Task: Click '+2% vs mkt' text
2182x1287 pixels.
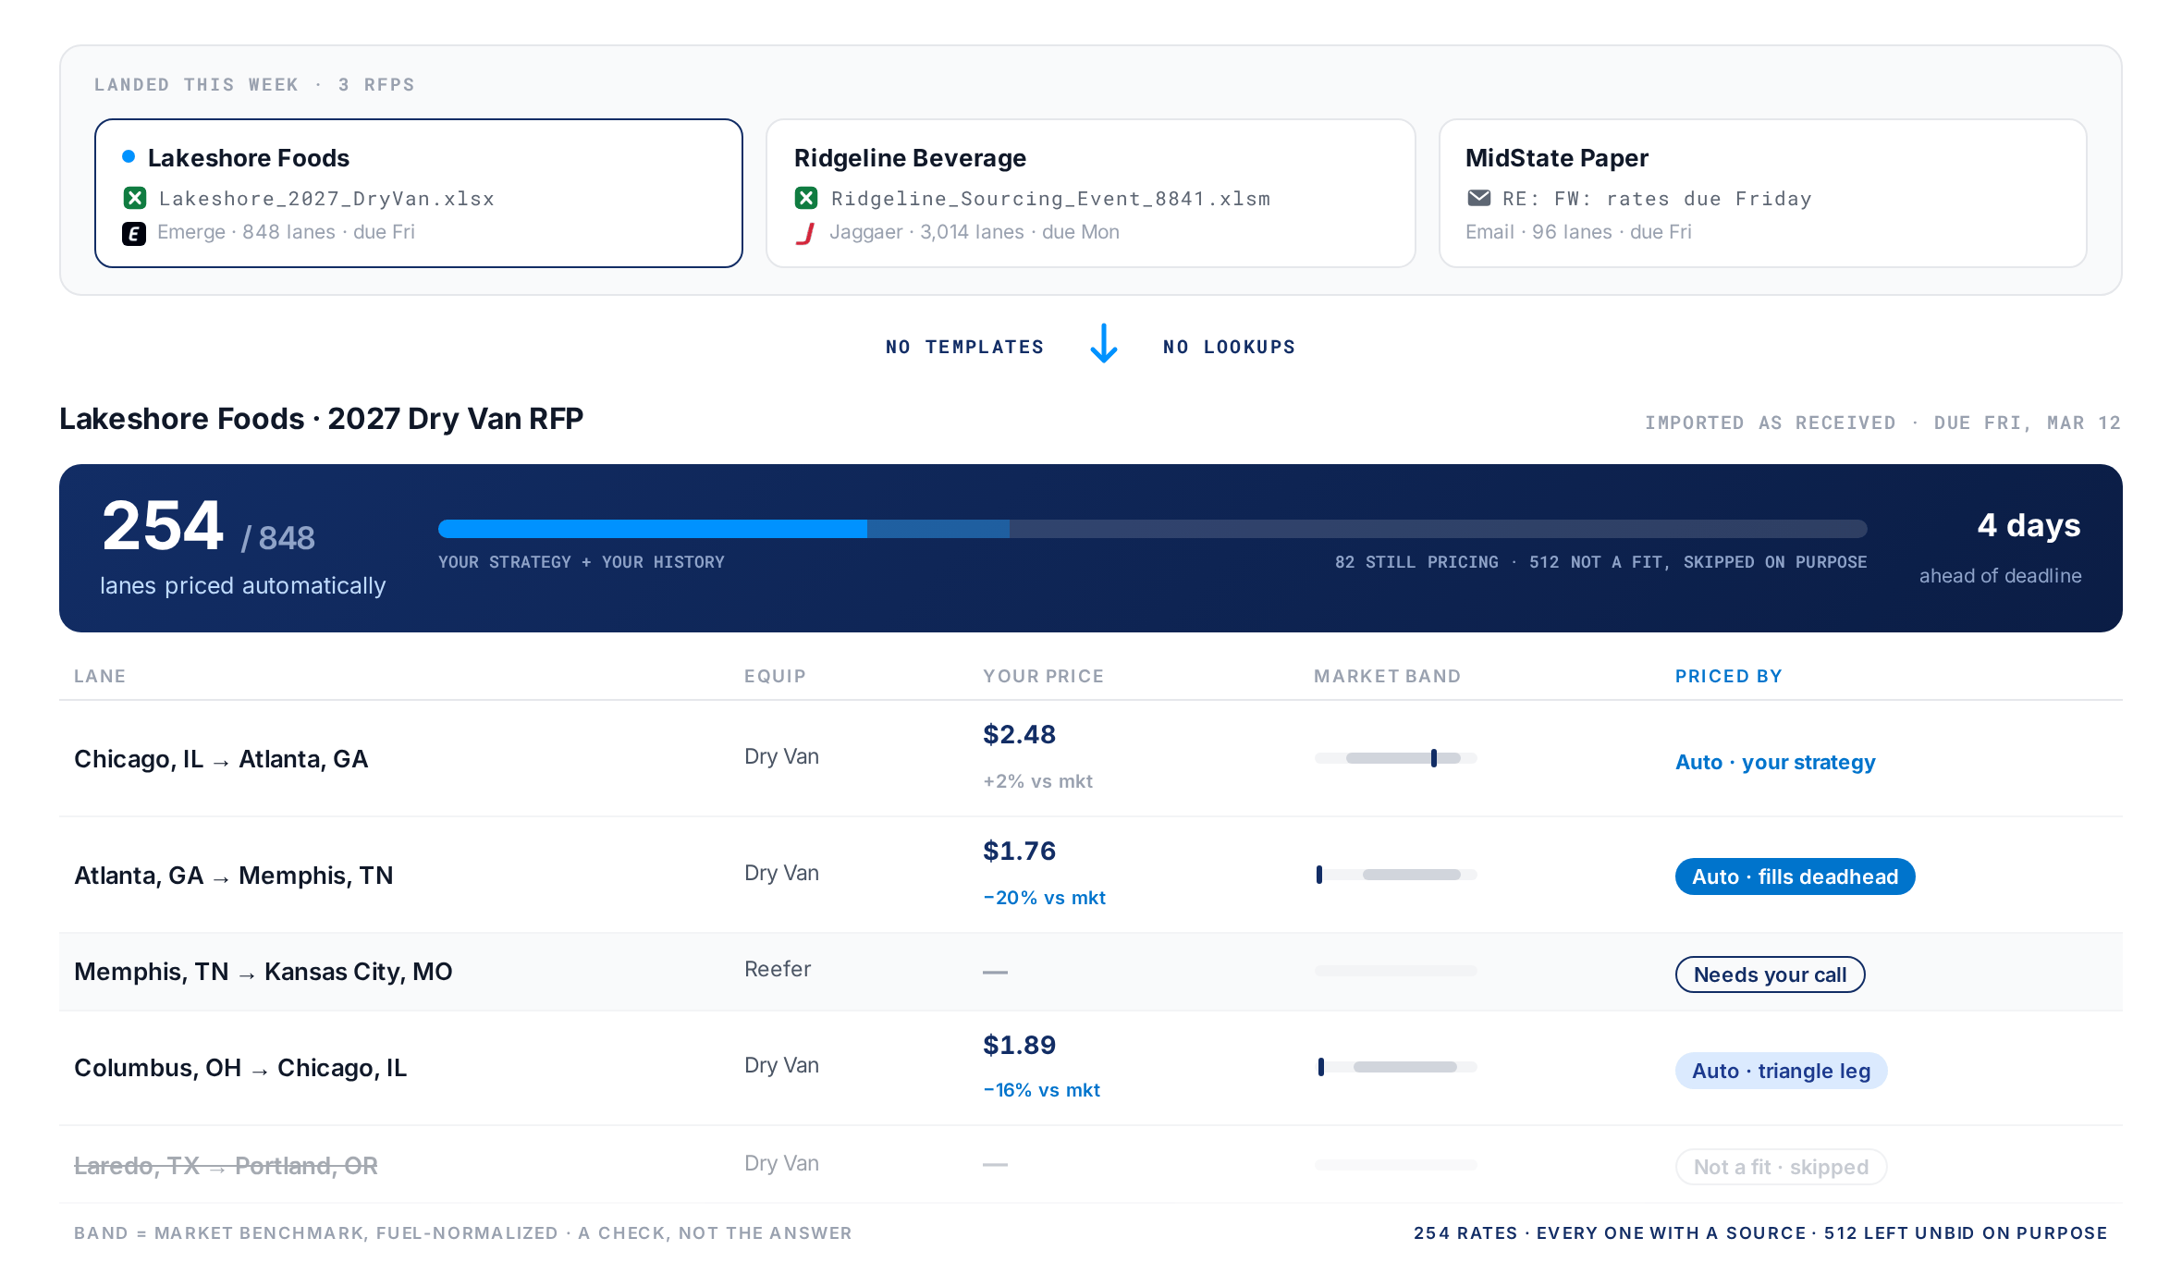Action: point(1037,781)
